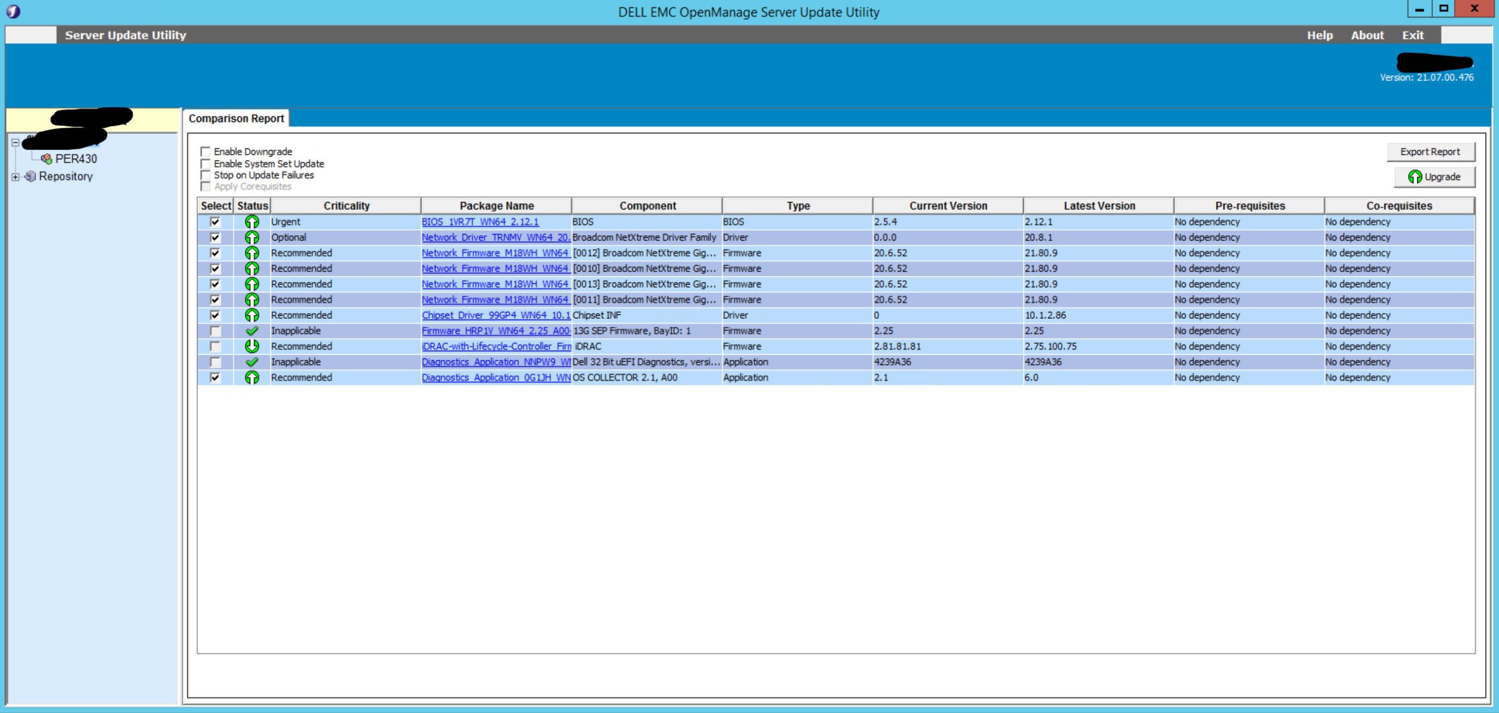Click upgrade status icon for OS COLLECTOR row
Image resolution: width=1499 pixels, height=713 pixels.
(x=252, y=377)
